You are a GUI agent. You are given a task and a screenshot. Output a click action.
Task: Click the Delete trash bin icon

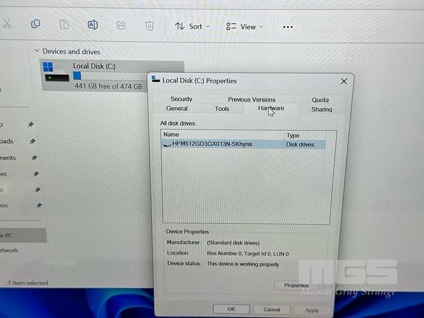click(x=149, y=26)
